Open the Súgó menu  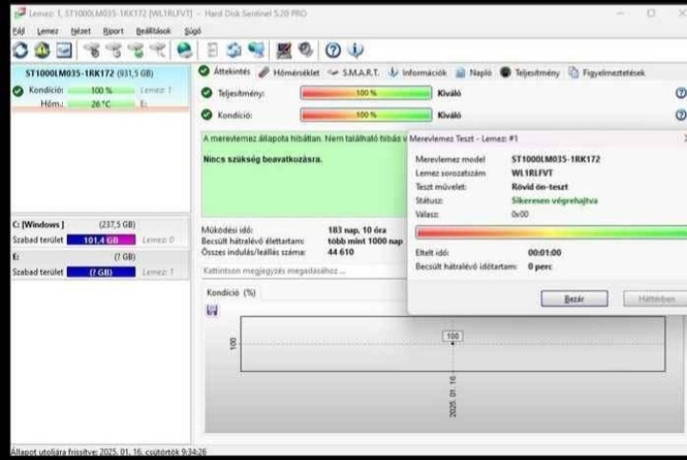(193, 31)
